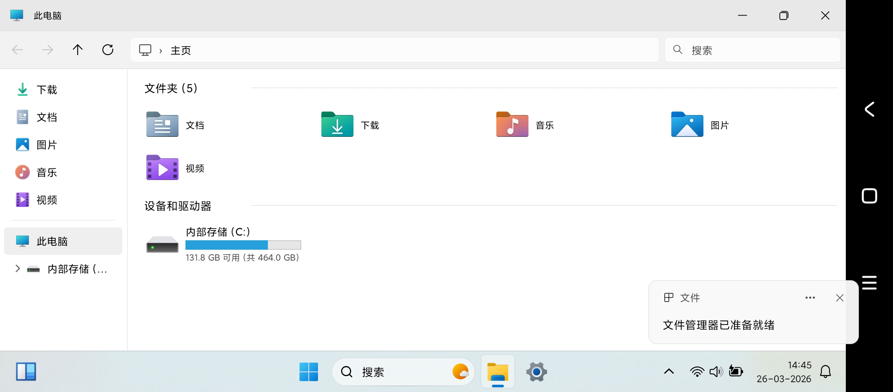Viewport: 893px width, 392px height.
Task: Click the 131.8 GB 可用 storage text
Action: coord(242,258)
